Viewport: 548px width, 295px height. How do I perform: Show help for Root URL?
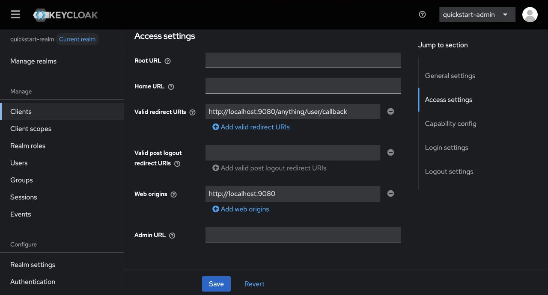pos(168,61)
